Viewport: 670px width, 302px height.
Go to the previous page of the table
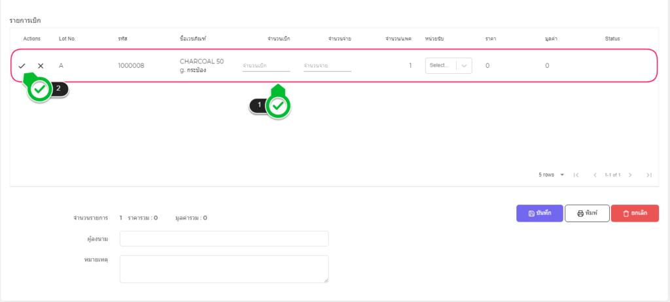595,175
